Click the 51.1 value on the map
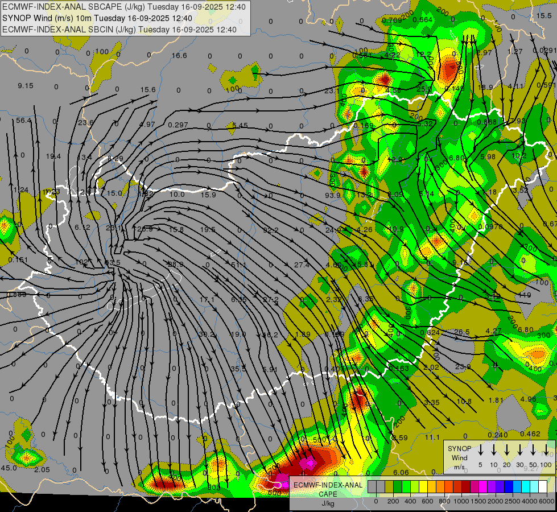The image size is (557, 512). [x=239, y=265]
